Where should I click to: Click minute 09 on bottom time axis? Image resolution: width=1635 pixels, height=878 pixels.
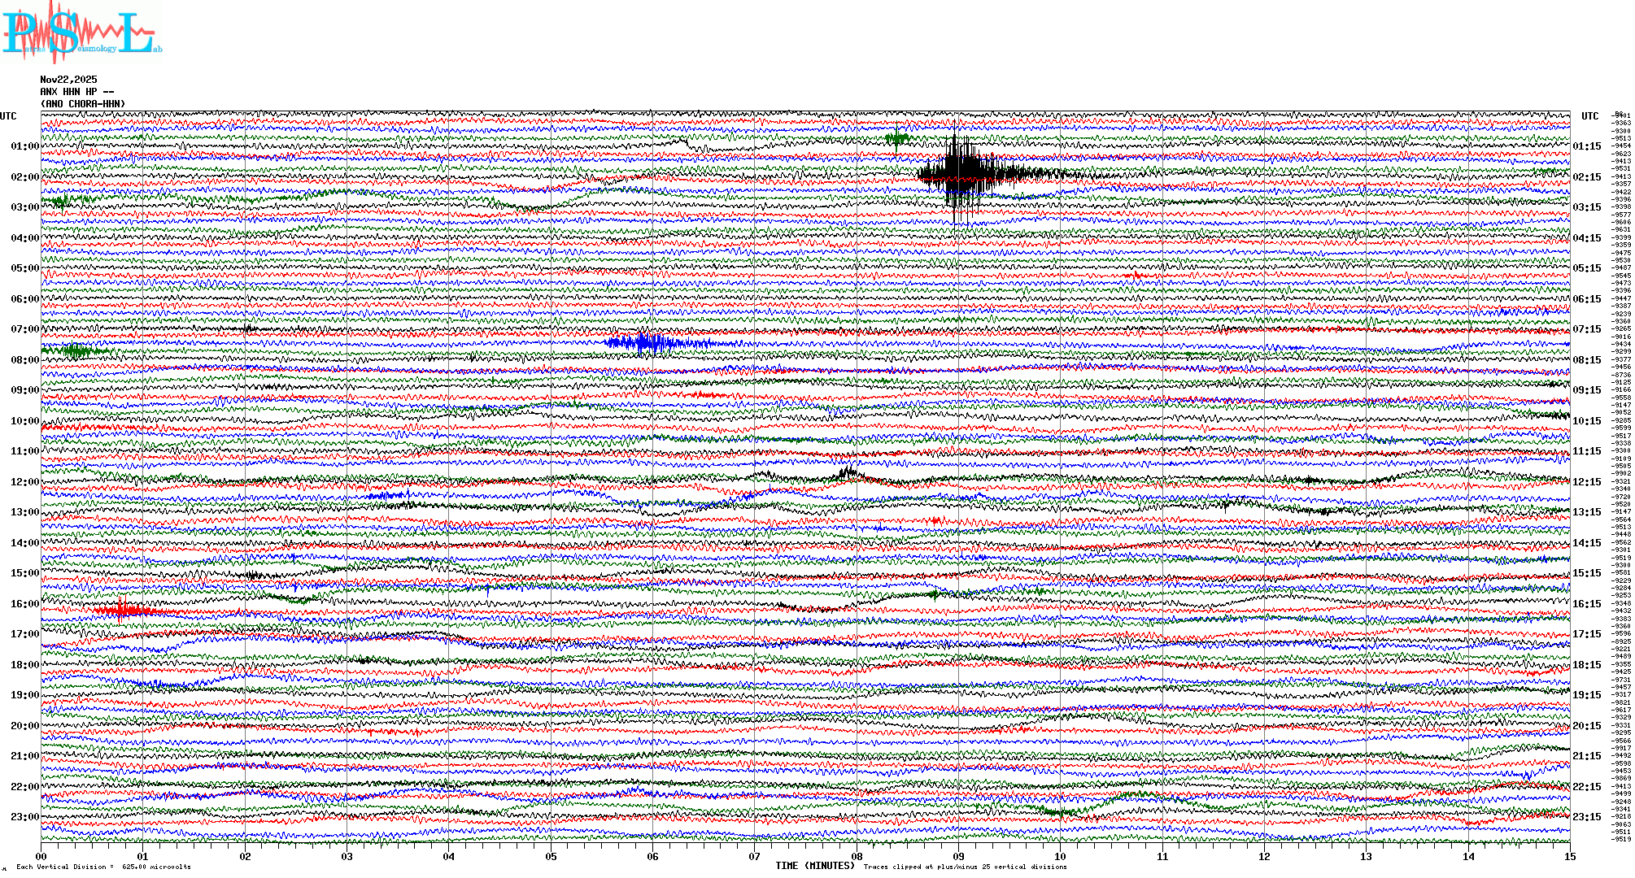pos(958,856)
